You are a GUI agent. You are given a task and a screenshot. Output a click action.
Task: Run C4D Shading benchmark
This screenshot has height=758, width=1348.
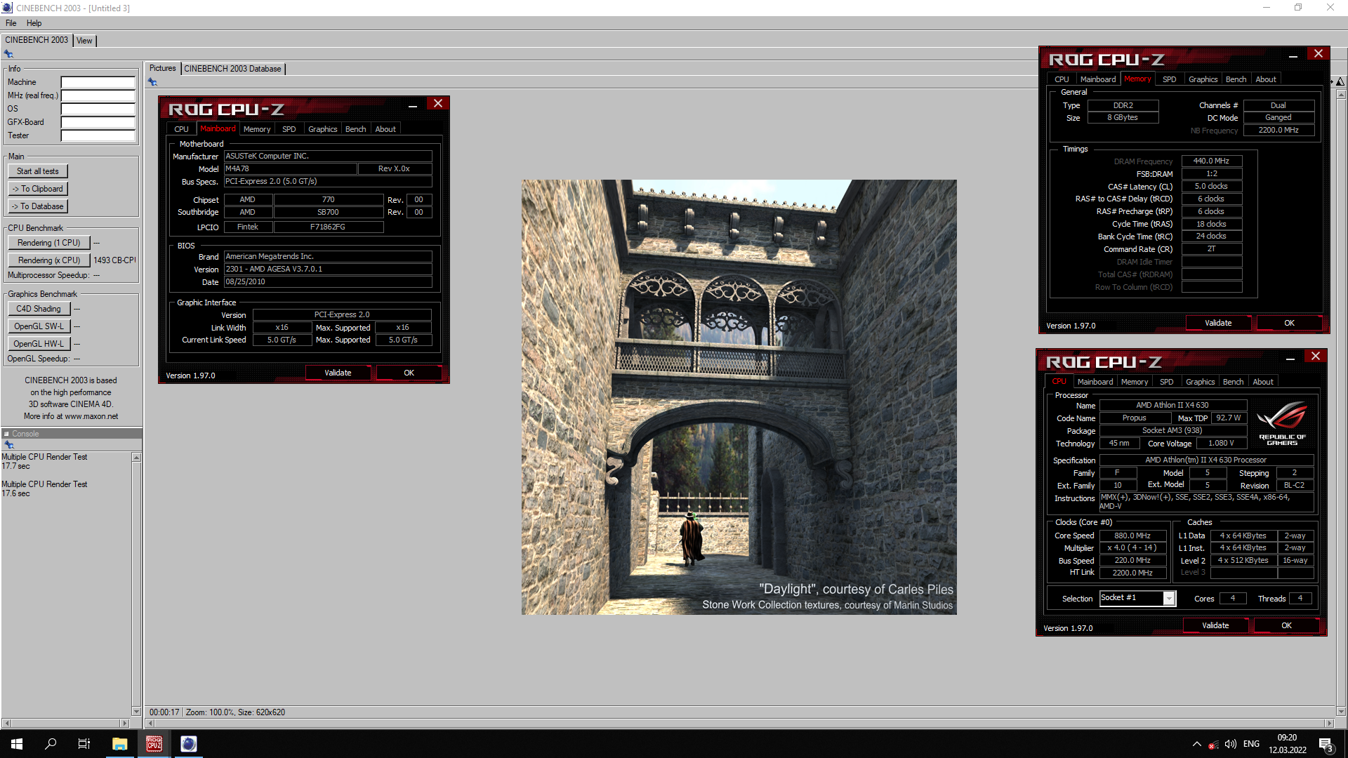tap(39, 309)
